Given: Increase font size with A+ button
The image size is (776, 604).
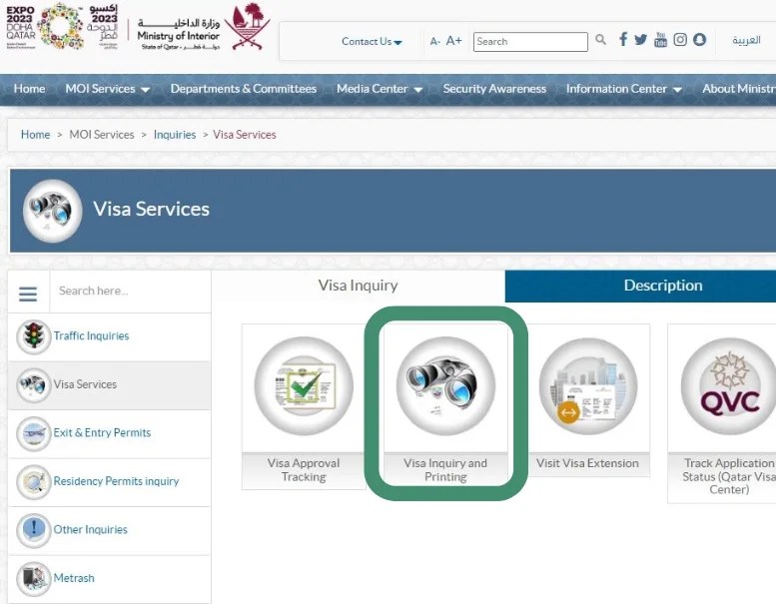Looking at the screenshot, I should [x=453, y=41].
